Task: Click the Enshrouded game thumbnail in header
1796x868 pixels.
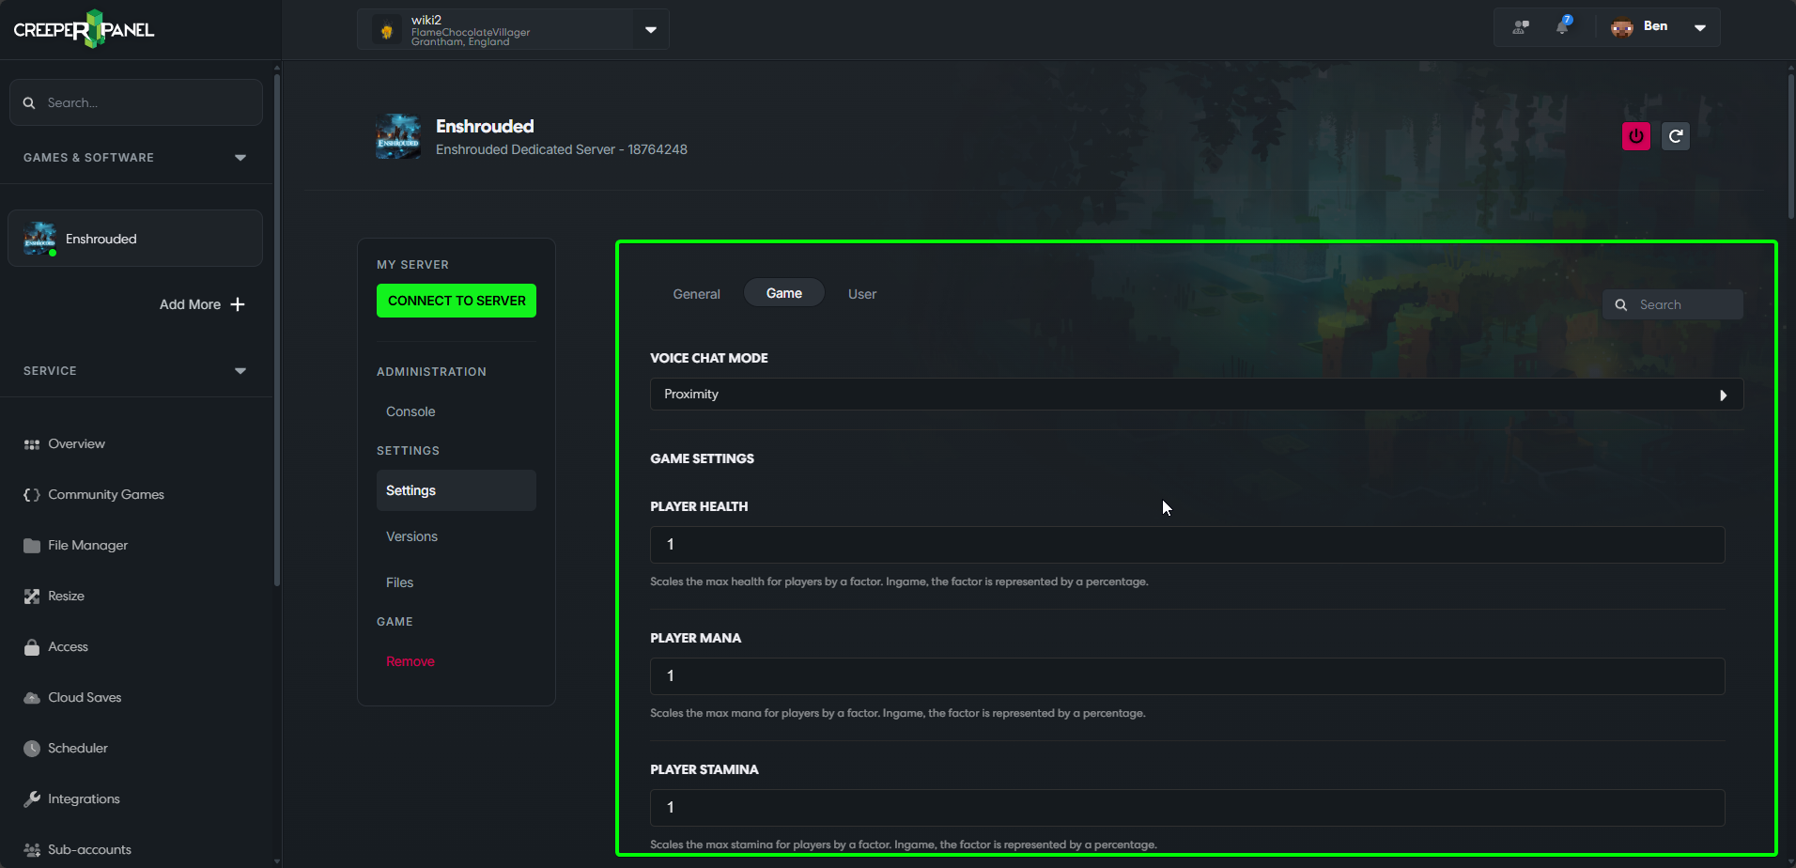Action: (x=398, y=136)
